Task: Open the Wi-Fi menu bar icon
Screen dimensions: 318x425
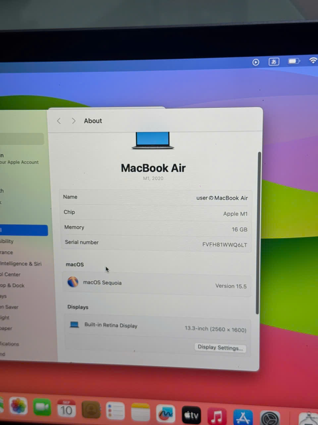Action: point(313,60)
